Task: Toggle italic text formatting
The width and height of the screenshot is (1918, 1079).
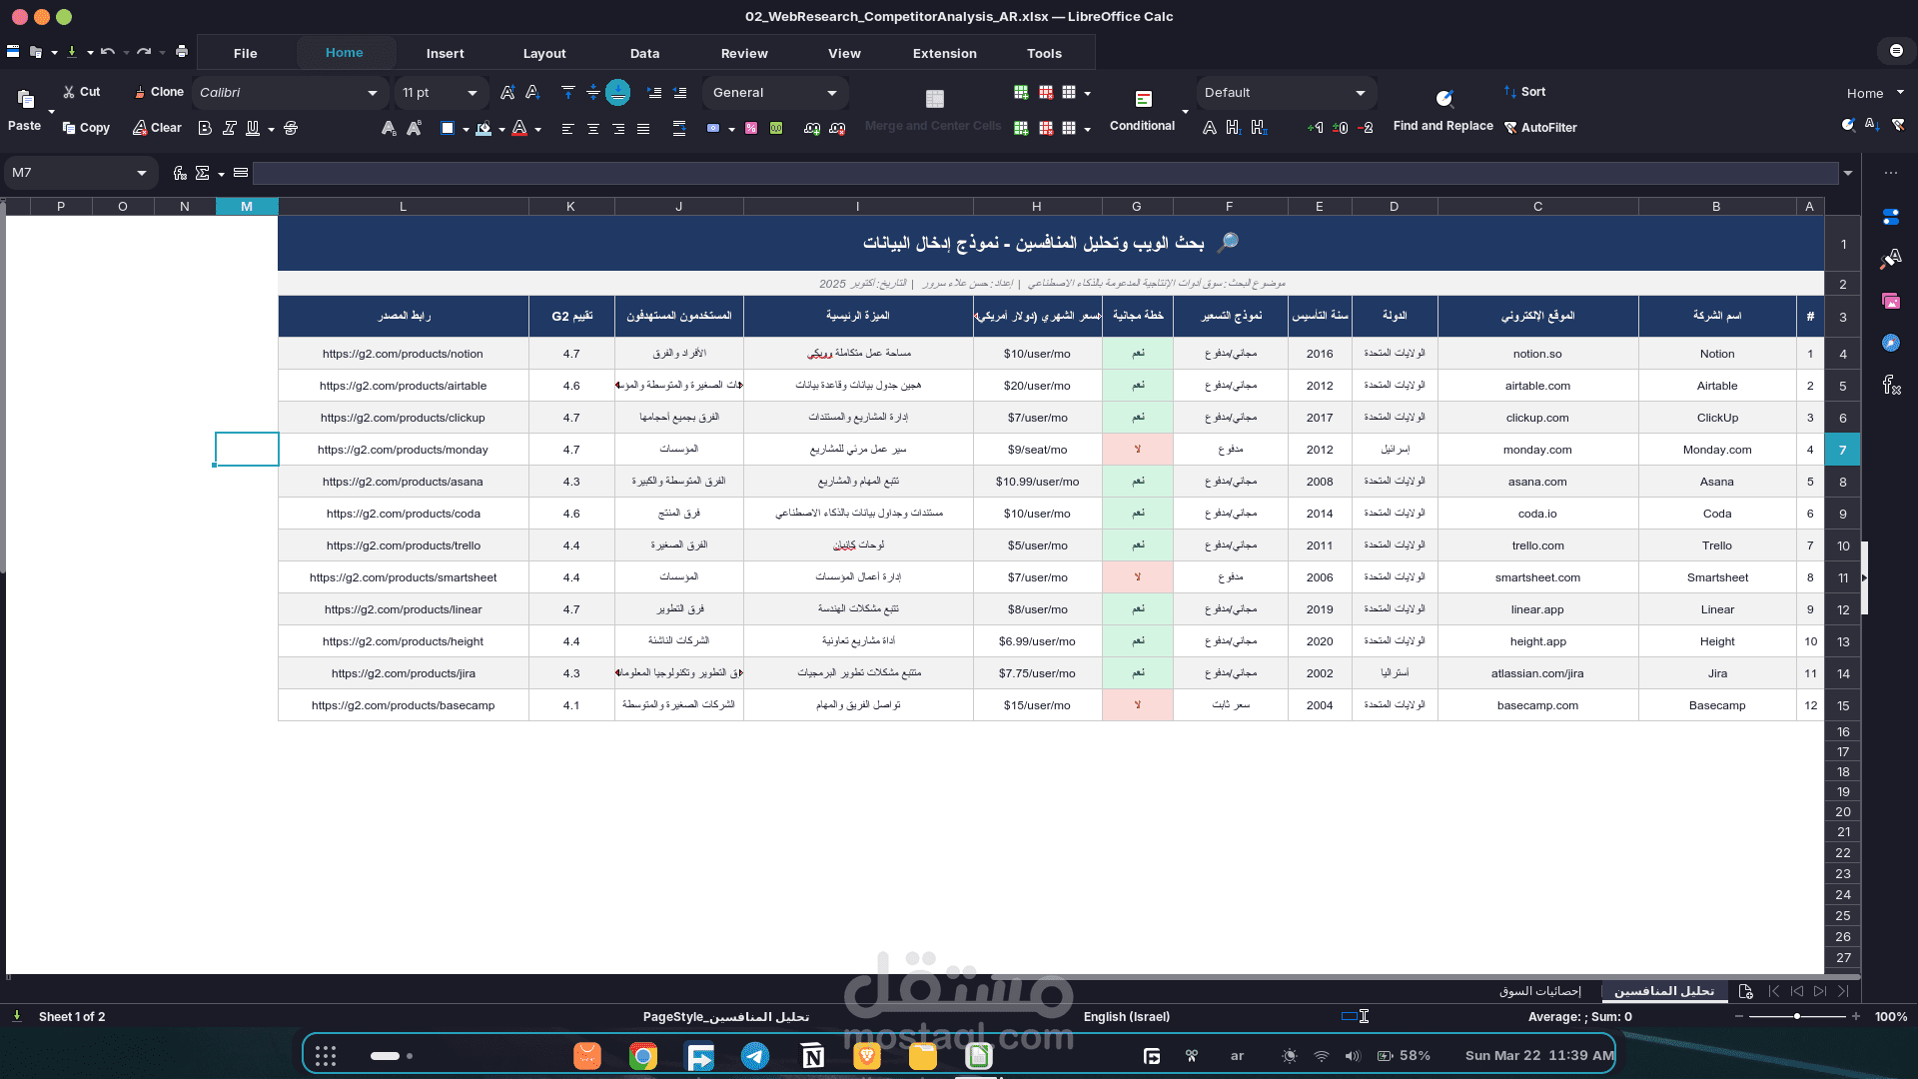Action: (230, 128)
